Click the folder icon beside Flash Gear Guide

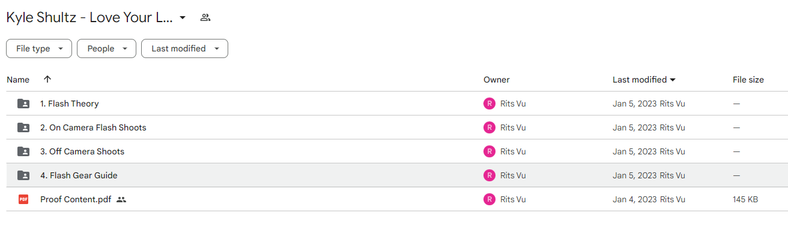click(x=23, y=175)
